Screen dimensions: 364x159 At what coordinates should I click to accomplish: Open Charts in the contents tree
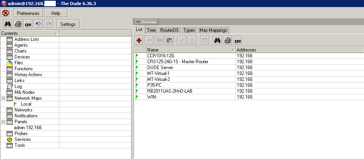[20, 51]
